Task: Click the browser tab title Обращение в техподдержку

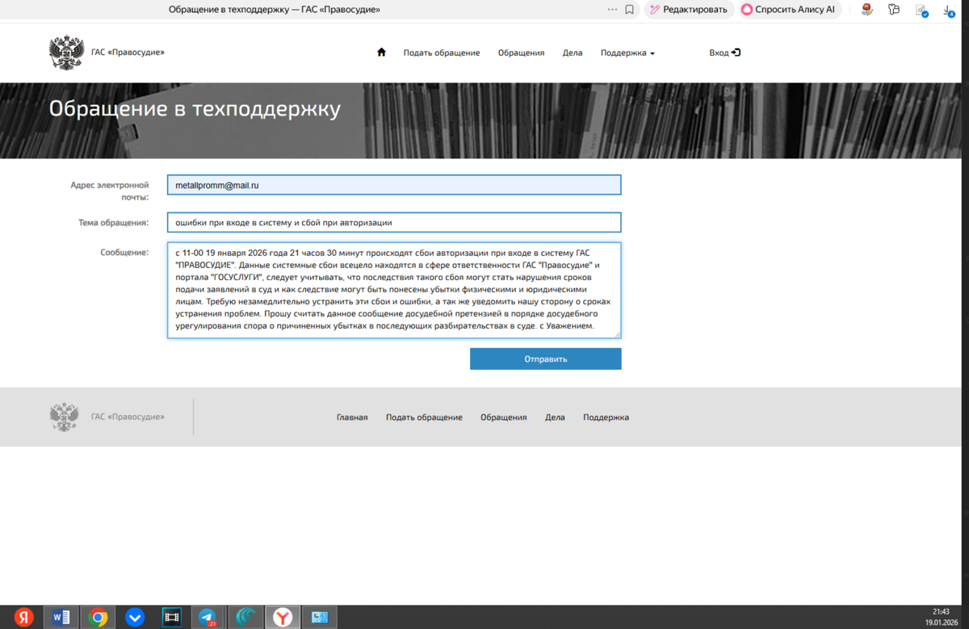Action: point(275,10)
